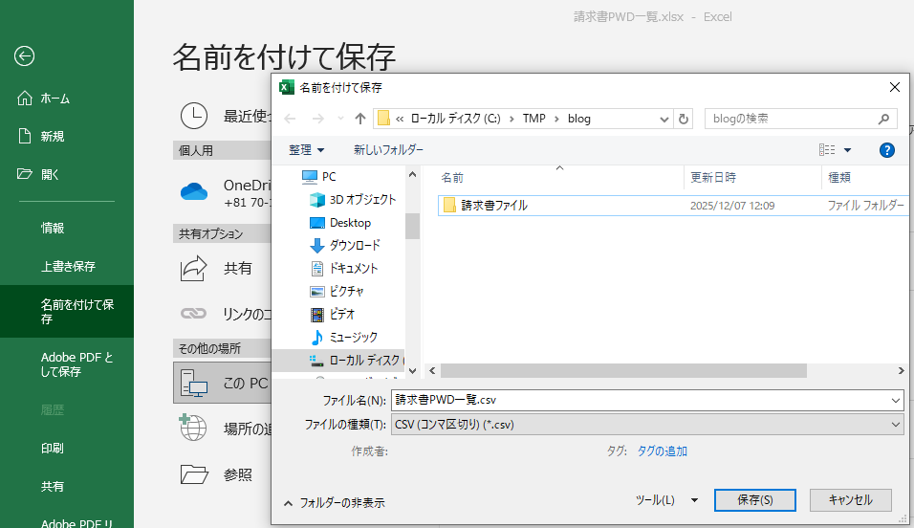Click the horizontal scrollbar in file list
Image resolution: width=914 pixels, height=528 pixels.
623,370
